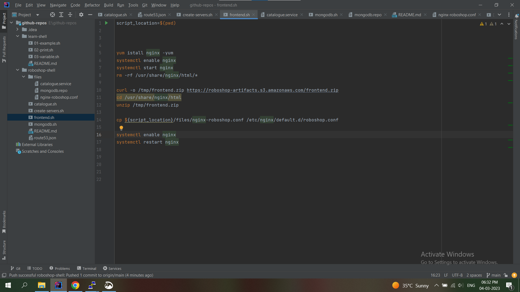
Task: Open Problems tool window
Action: point(60,268)
